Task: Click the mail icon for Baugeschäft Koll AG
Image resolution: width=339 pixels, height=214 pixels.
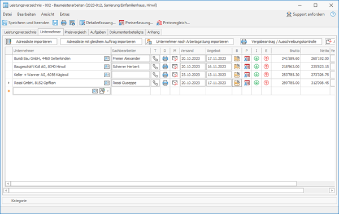Action: [175, 66]
